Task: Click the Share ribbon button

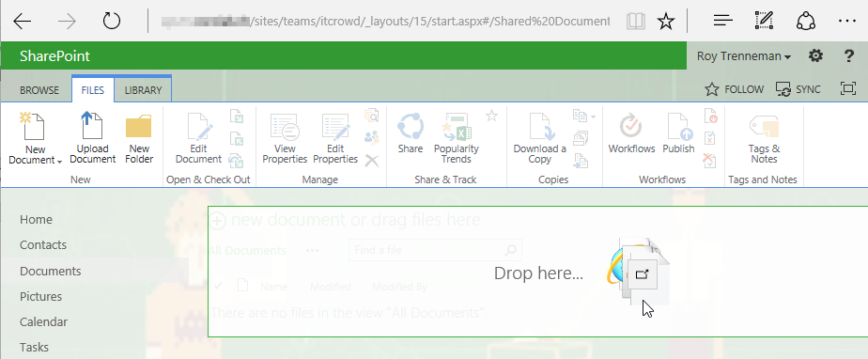Action: tap(411, 133)
